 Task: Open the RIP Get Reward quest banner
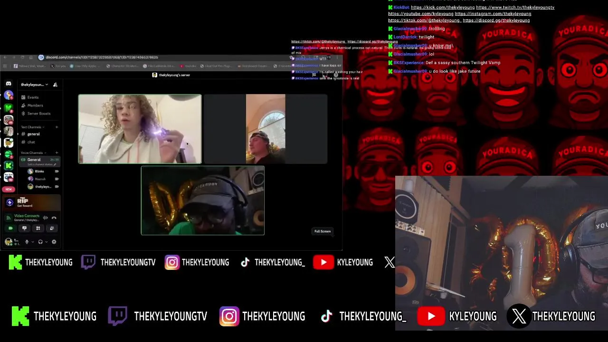(x=32, y=203)
